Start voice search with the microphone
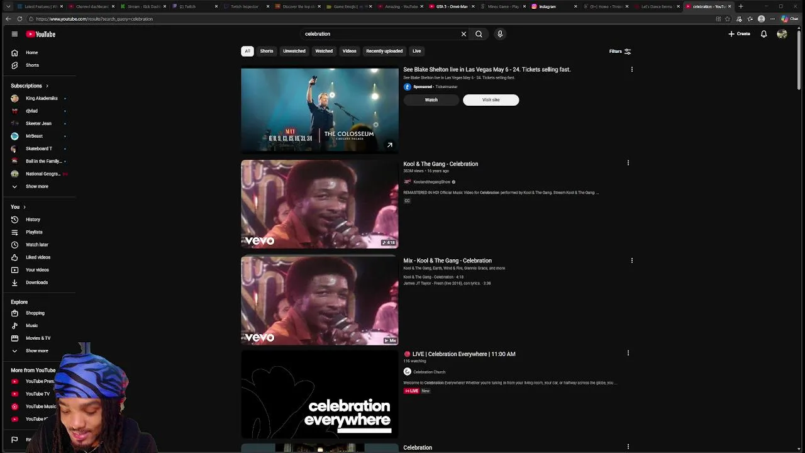Screen dimensions: 805x453 click(500, 34)
